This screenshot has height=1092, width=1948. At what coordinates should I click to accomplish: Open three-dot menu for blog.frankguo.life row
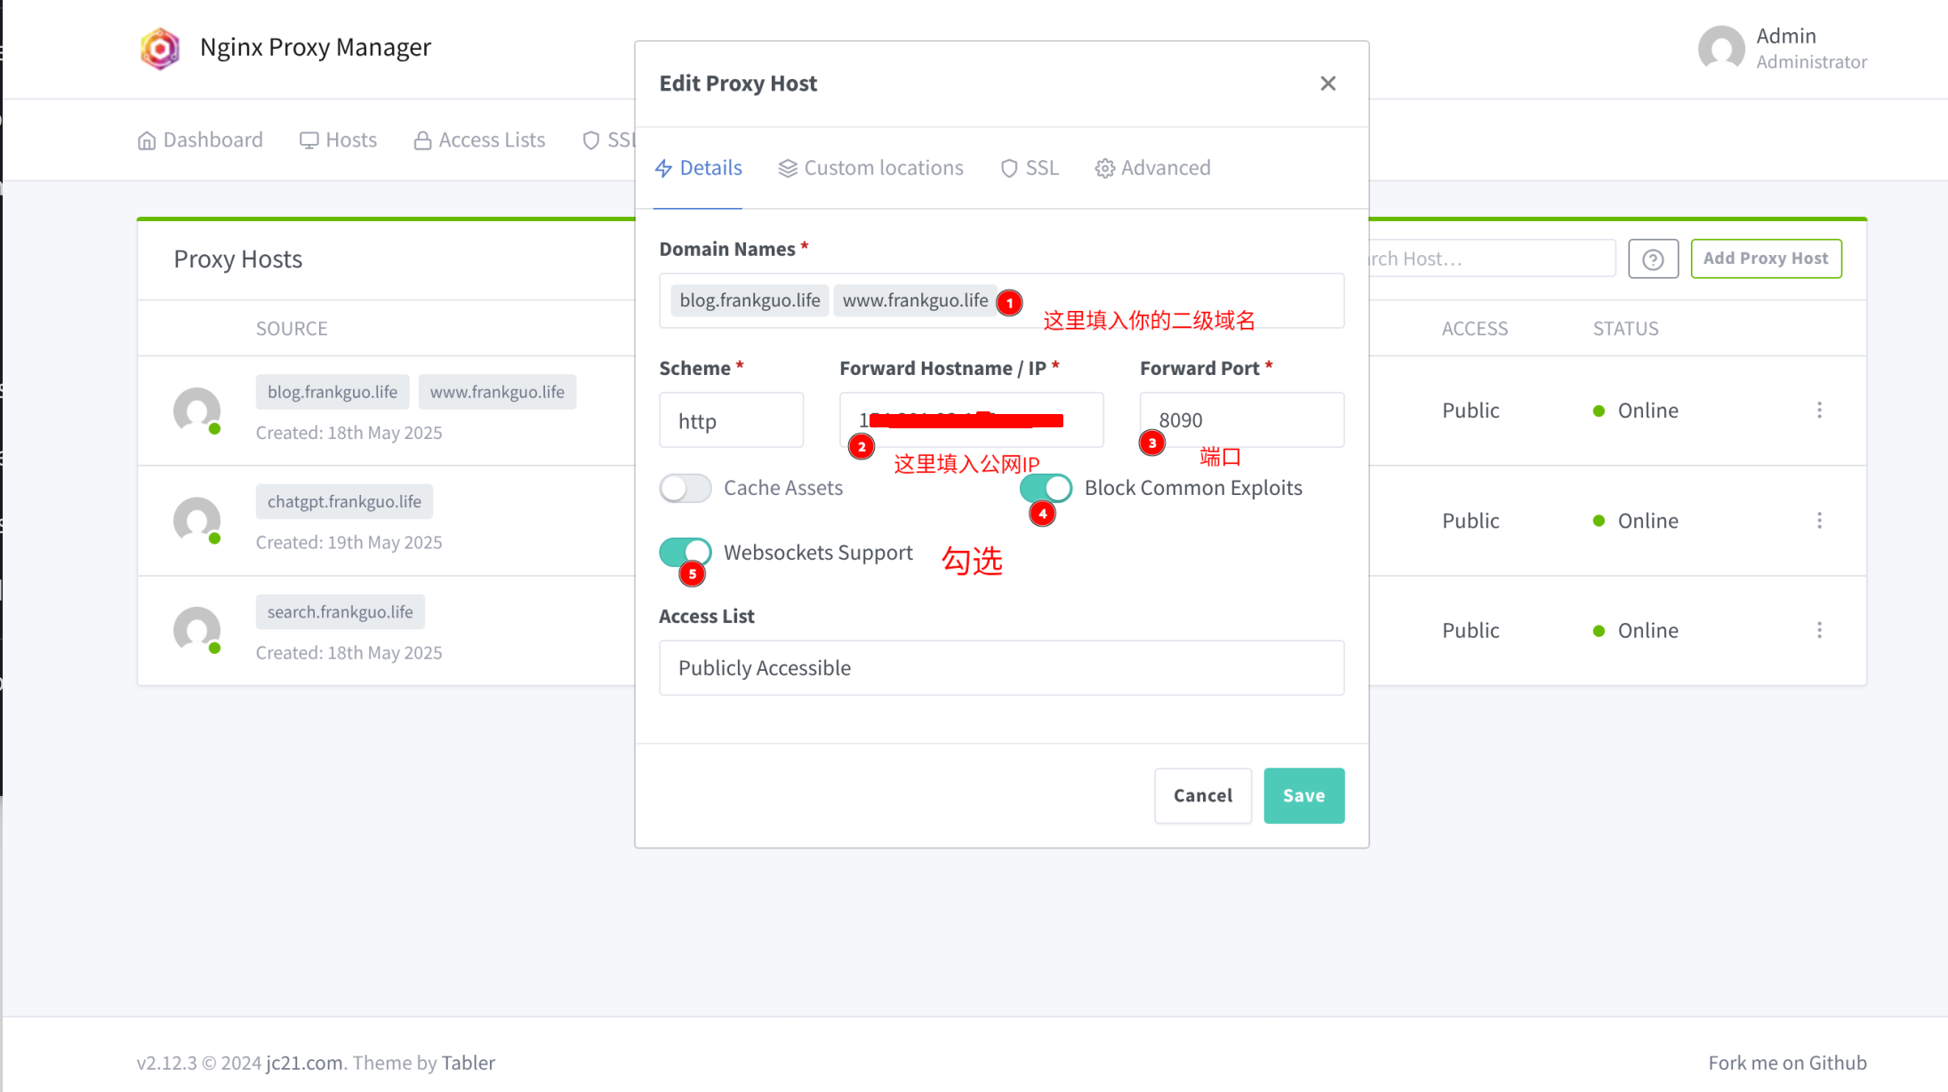tap(1819, 410)
